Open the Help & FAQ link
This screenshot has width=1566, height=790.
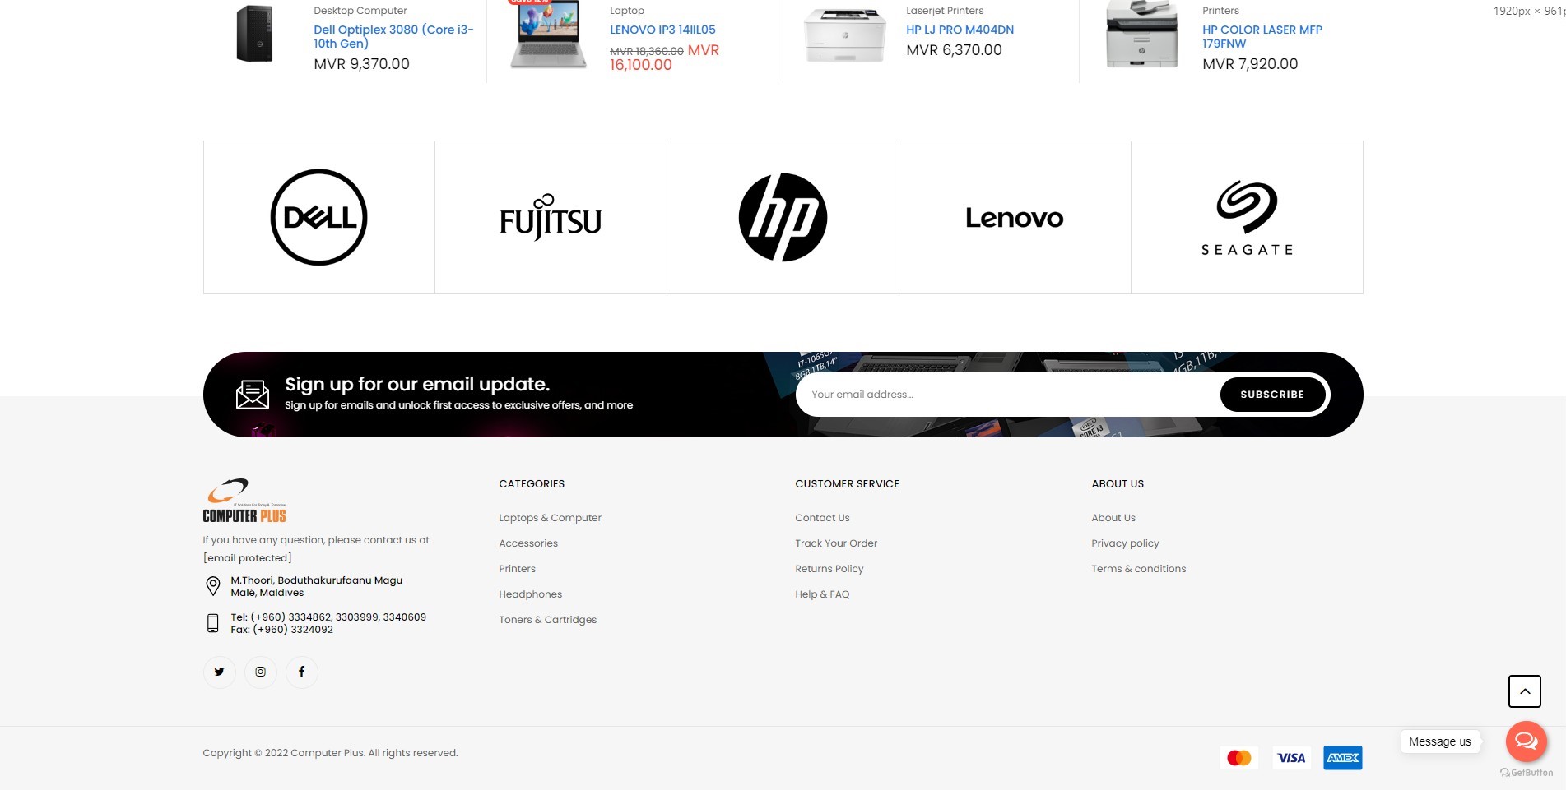coord(822,594)
